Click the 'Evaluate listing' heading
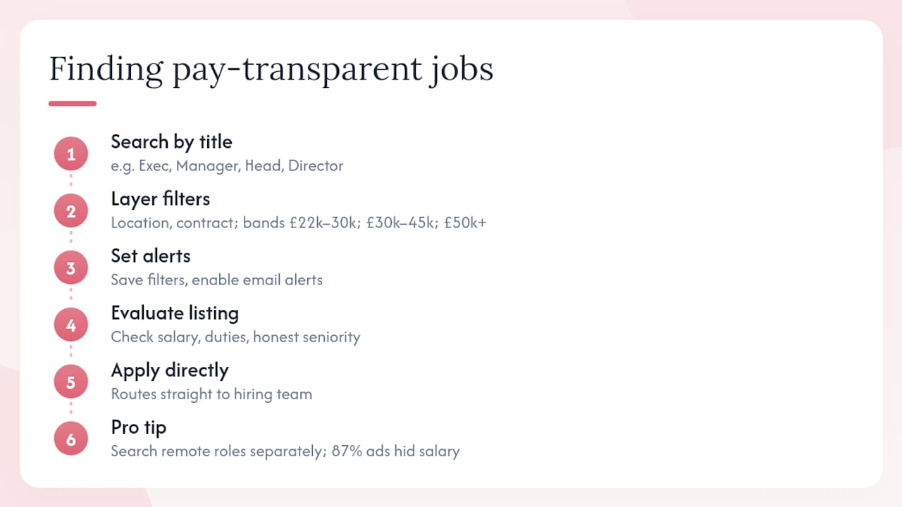902x507 pixels. tap(175, 313)
